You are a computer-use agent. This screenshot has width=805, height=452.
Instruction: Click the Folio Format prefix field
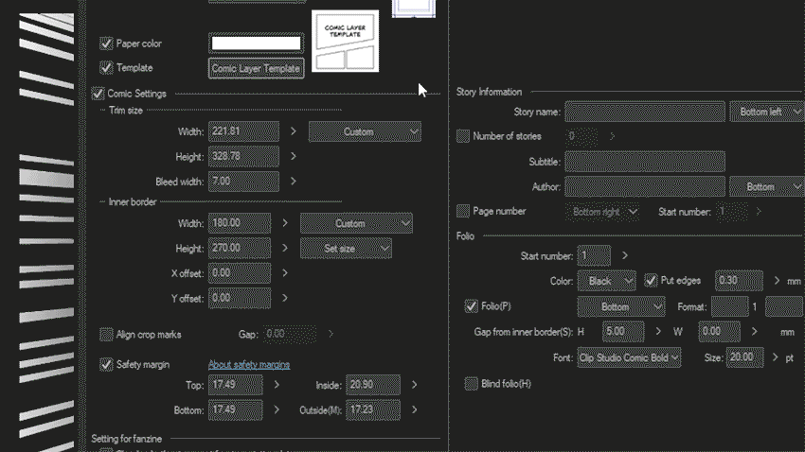[x=730, y=307]
